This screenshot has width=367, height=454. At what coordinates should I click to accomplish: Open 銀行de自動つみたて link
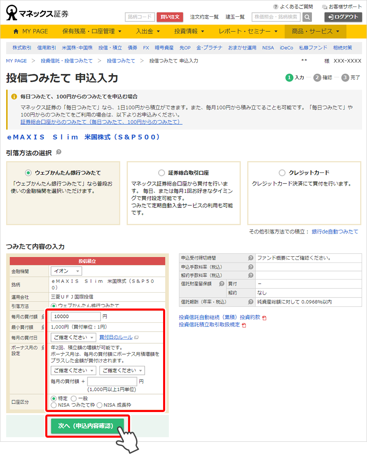click(335, 231)
